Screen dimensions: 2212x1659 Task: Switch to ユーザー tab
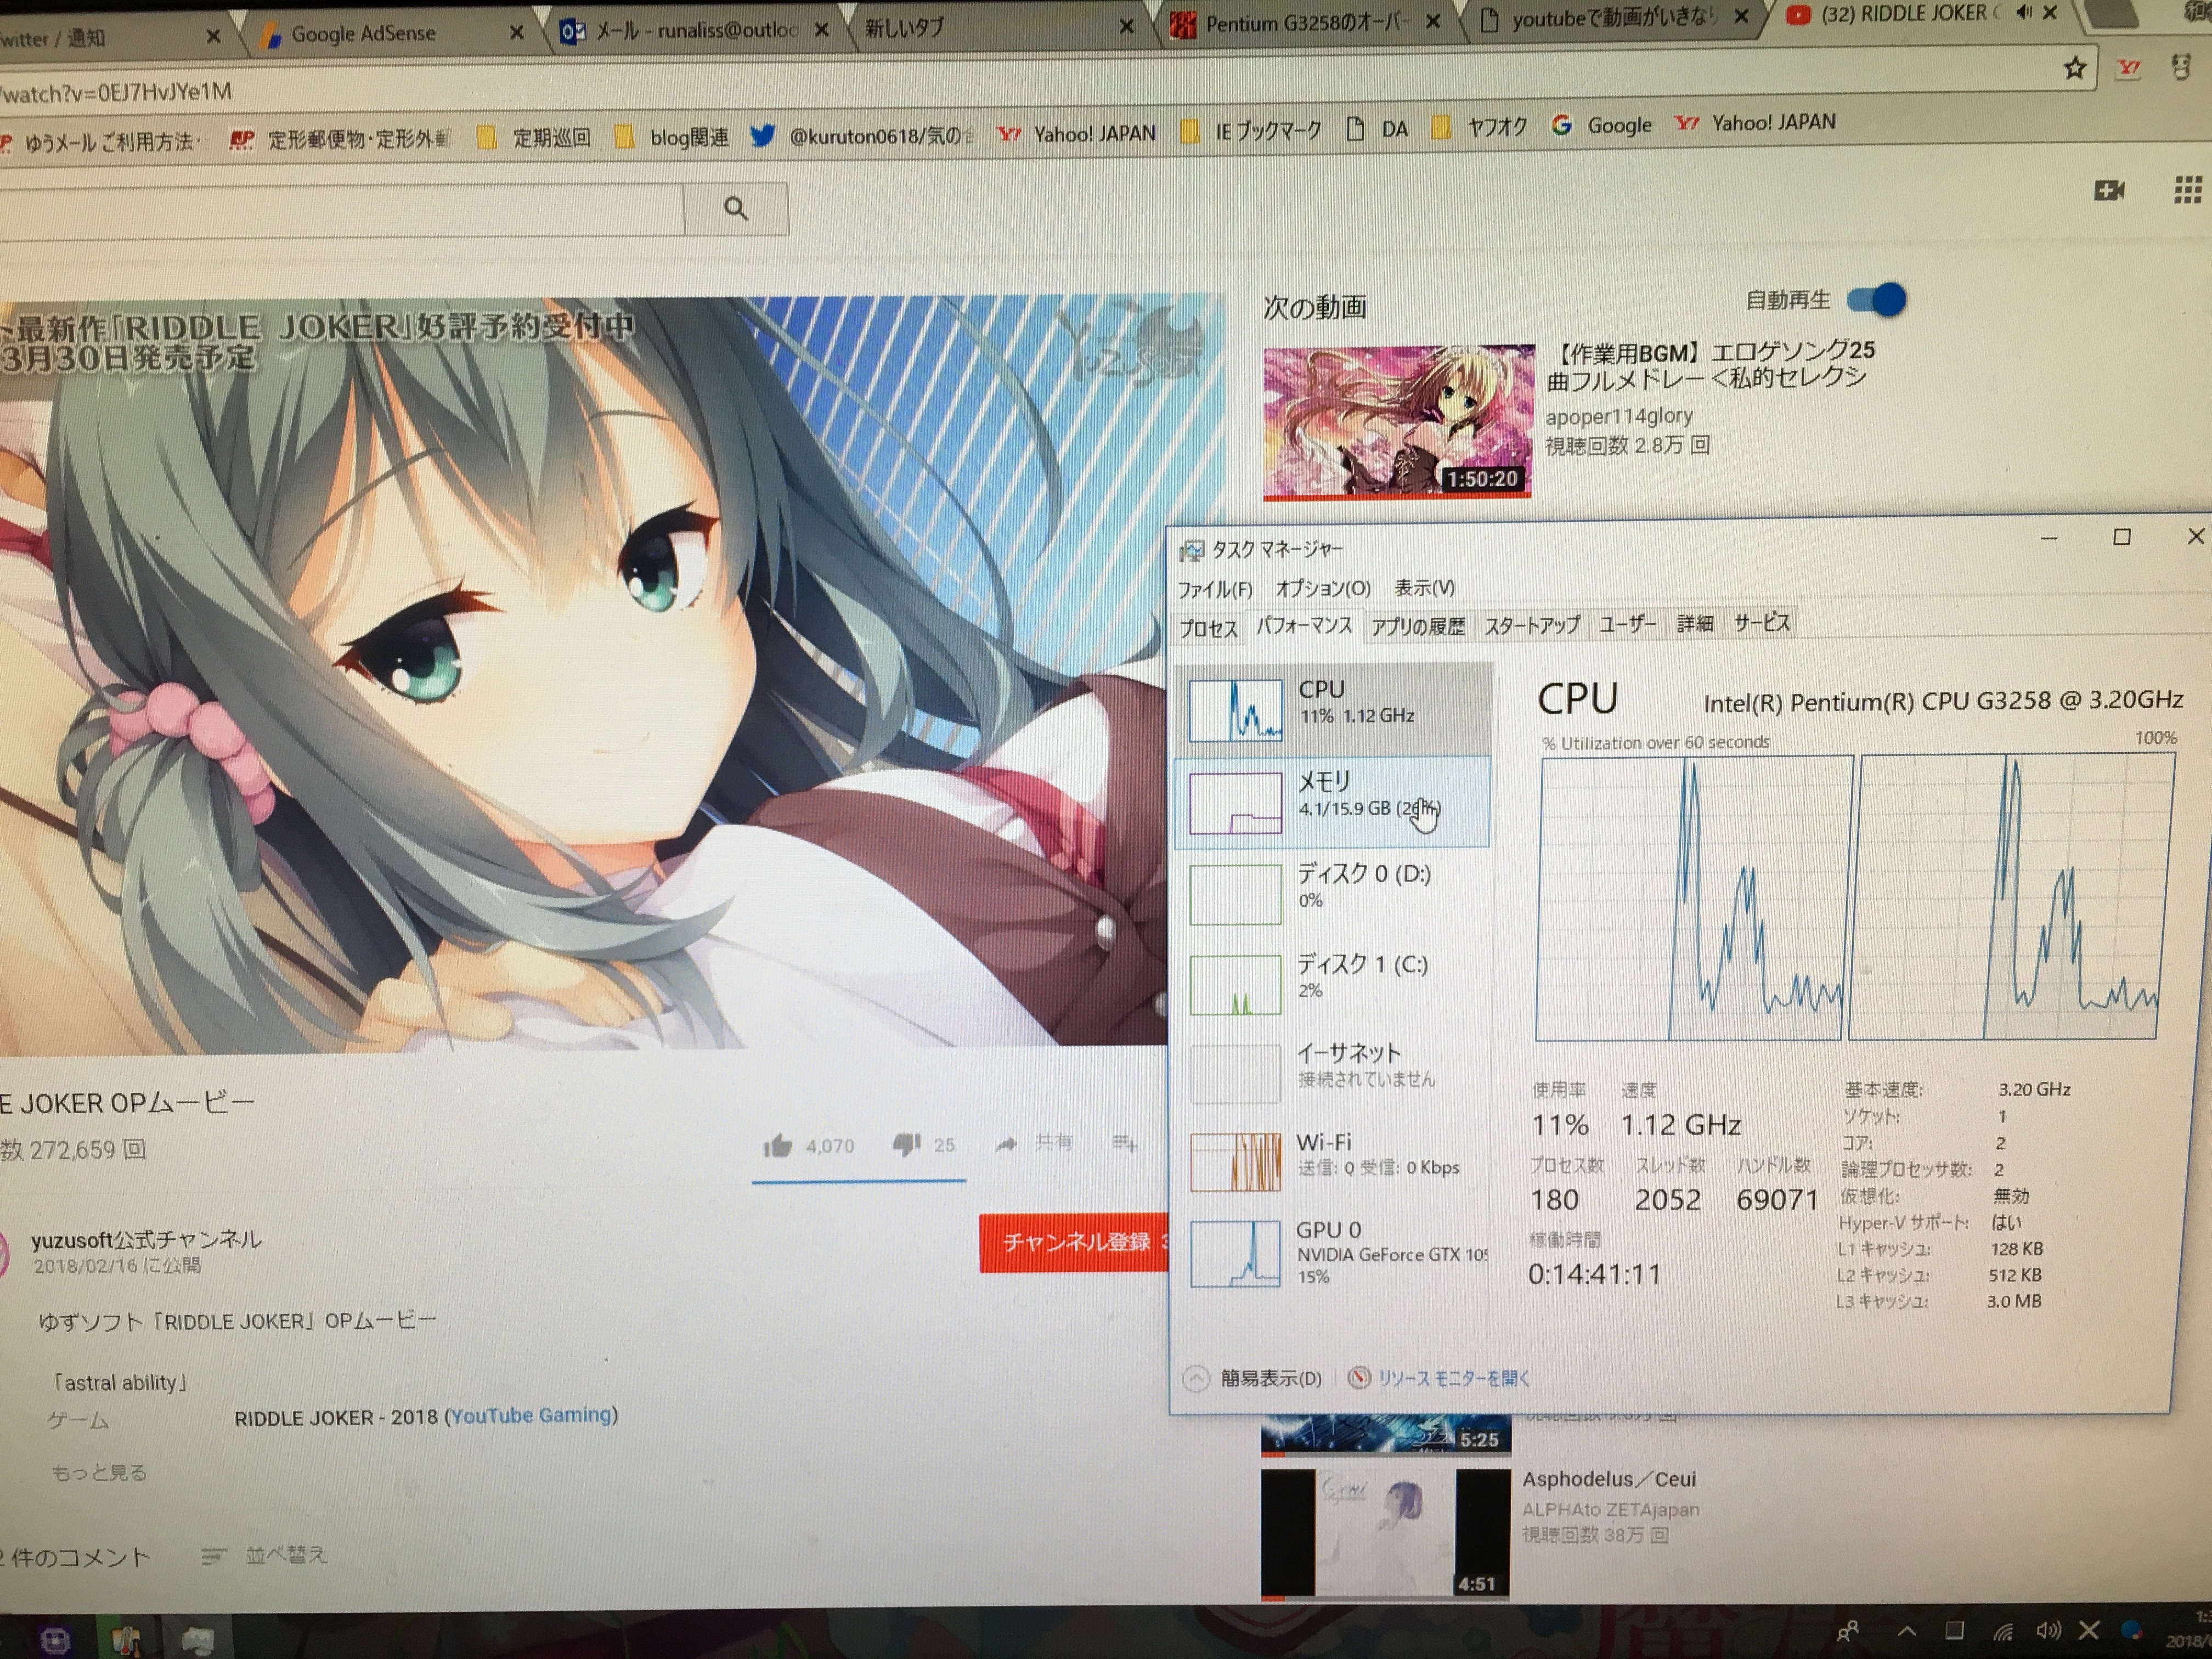click(x=1627, y=624)
